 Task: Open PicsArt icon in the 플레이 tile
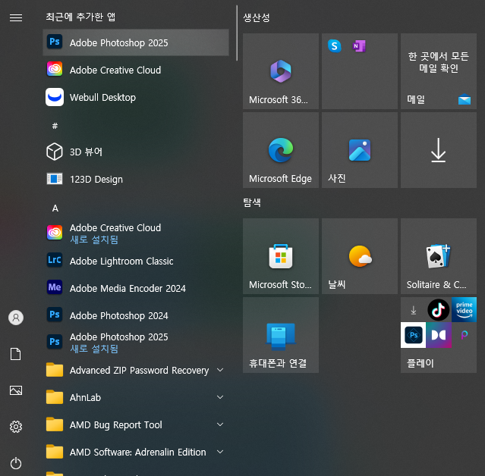click(464, 335)
